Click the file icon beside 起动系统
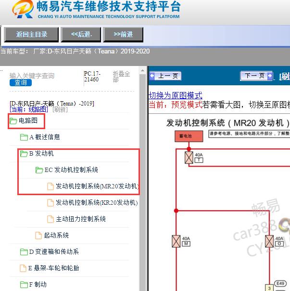290x291 pixels. pyautogui.click(x=38, y=236)
